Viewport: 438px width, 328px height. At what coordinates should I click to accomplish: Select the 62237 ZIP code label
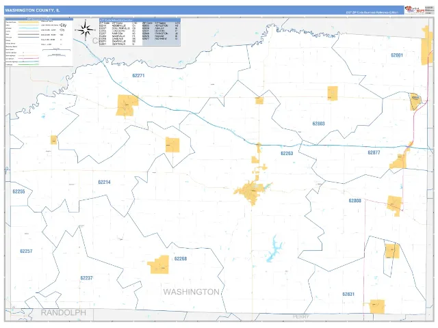tap(87, 278)
